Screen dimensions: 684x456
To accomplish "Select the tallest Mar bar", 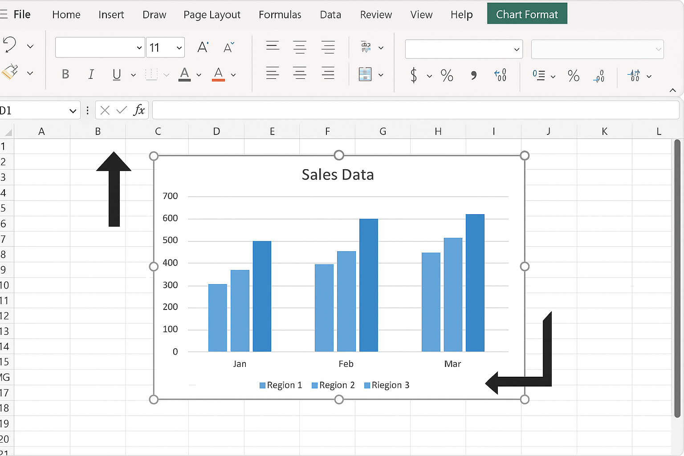I will point(475,283).
